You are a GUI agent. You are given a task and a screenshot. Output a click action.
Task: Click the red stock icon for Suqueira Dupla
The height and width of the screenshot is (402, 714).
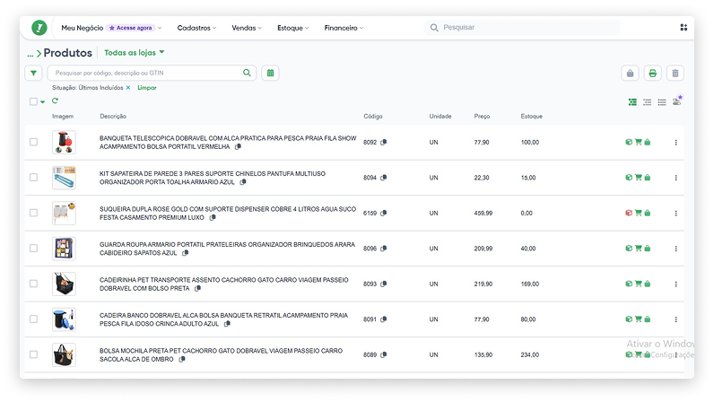coord(629,213)
